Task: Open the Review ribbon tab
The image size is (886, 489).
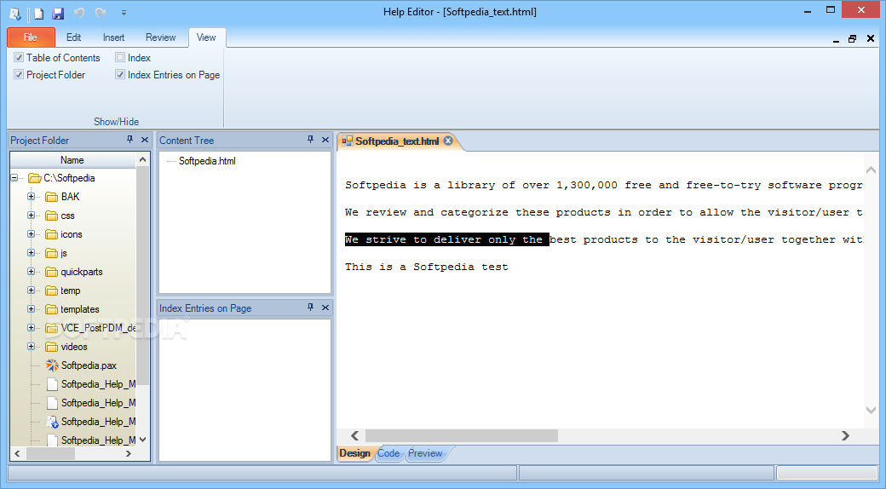Action: coord(160,37)
